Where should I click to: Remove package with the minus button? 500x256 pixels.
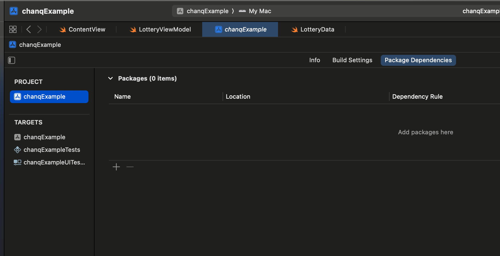coord(130,167)
